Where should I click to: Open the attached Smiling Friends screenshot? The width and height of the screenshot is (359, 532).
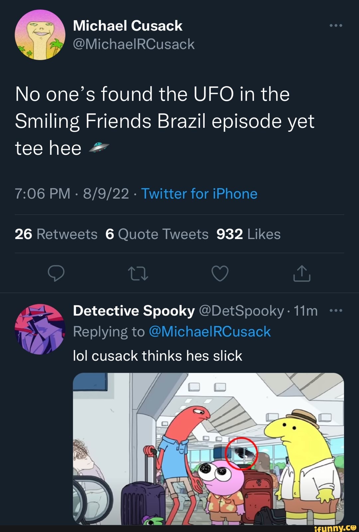pos(208,448)
